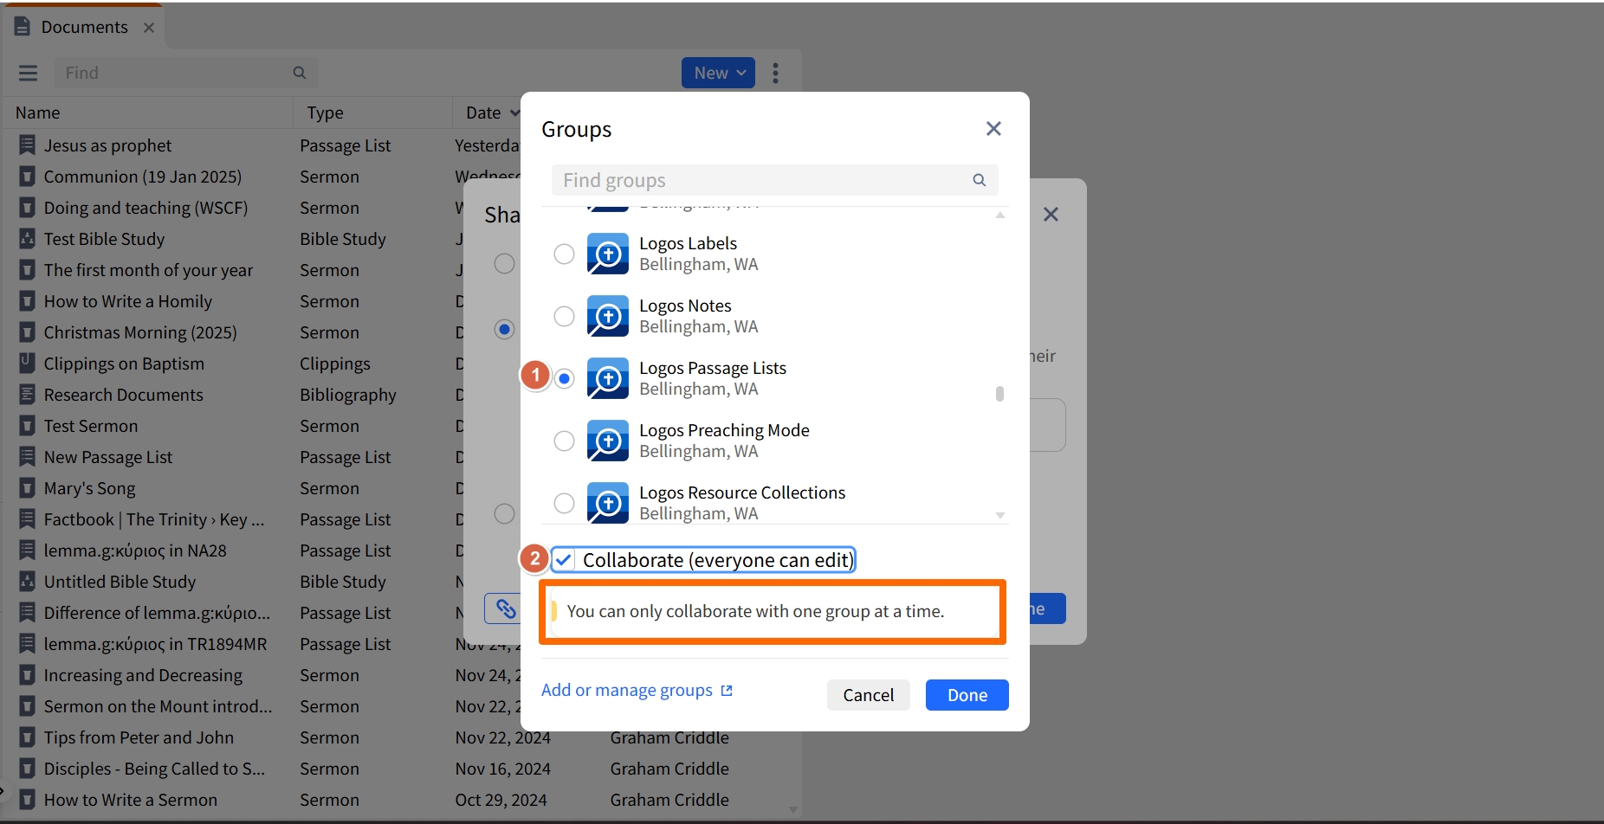
Task: Open Christmas Morning (2025) sermon
Action: 140,332
